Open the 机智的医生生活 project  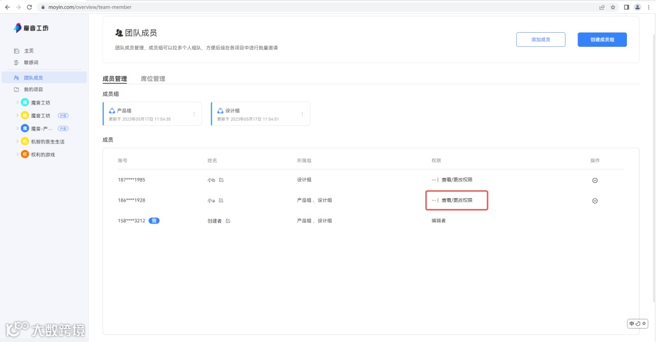48,142
